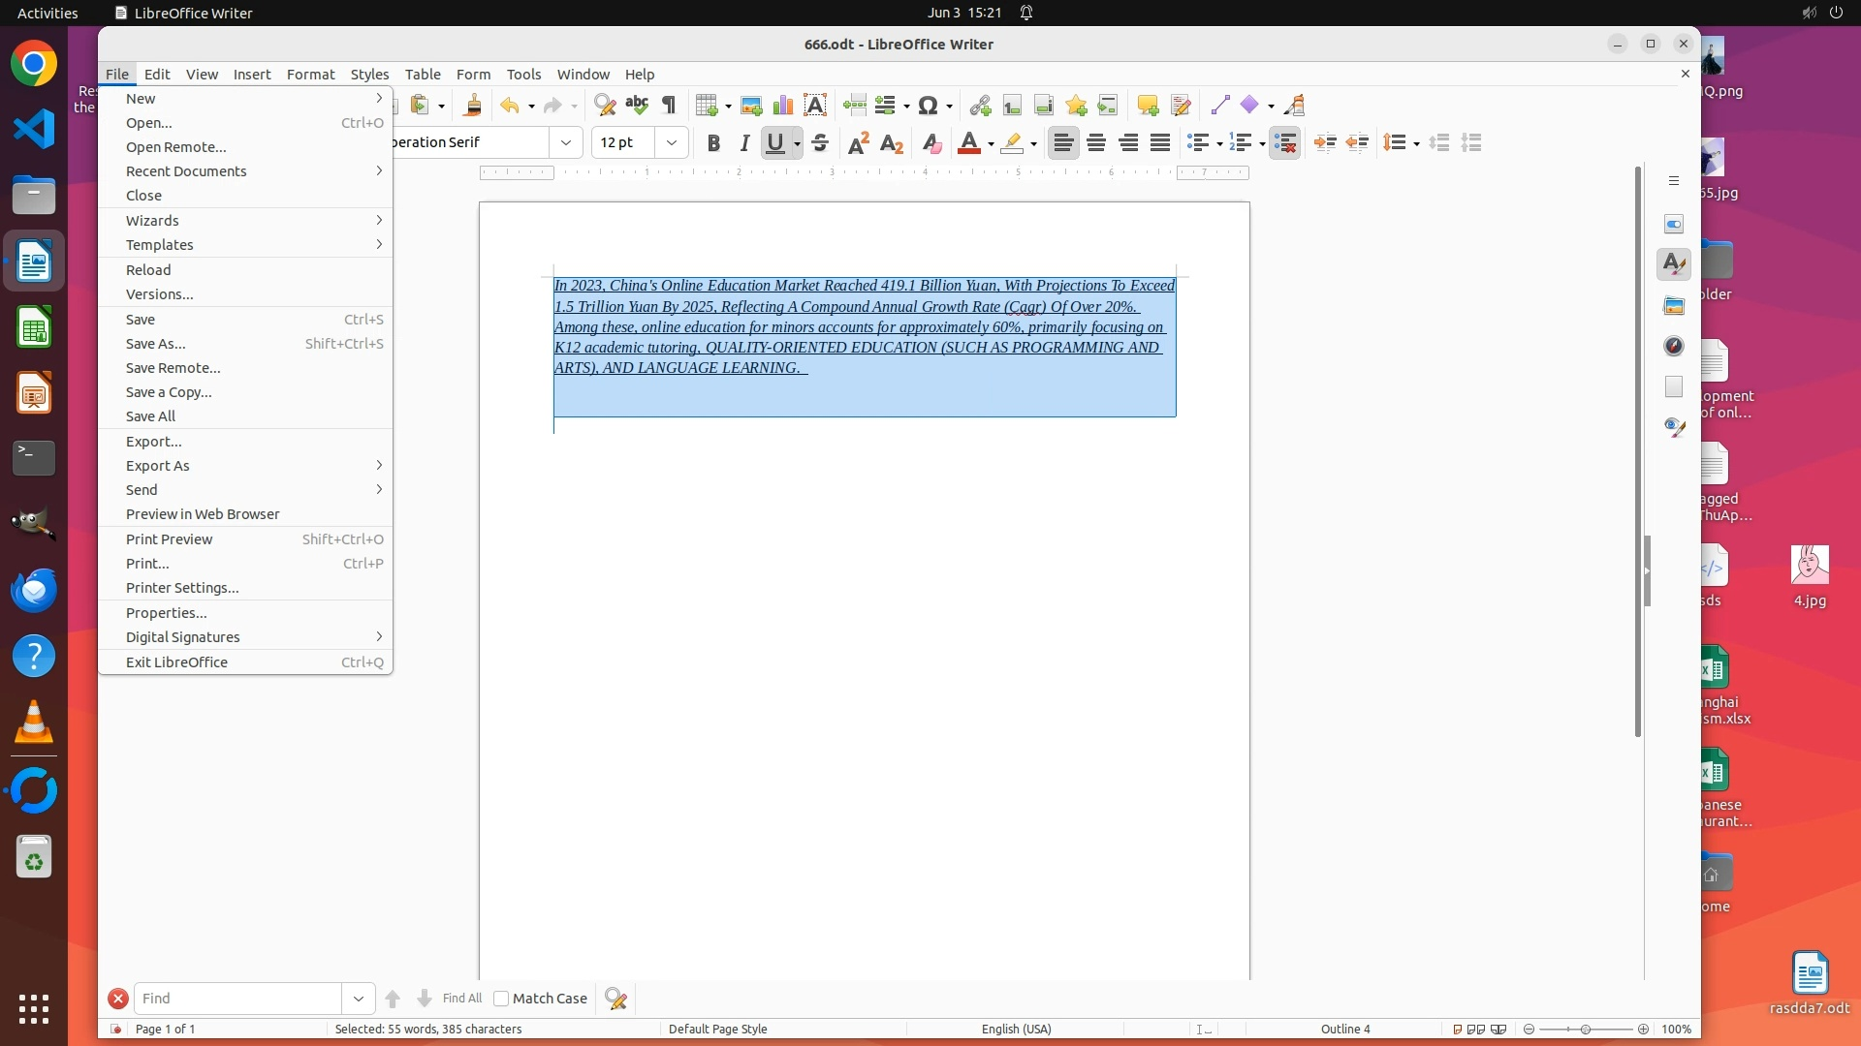
Task: Close the Find toolbar red button
Action: point(117,999)
